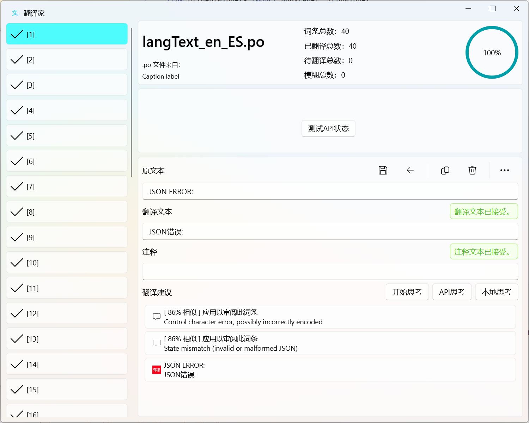Click the save icon above the source text
This screenshot has height=423, width=529.
click(x=383, y=170)
